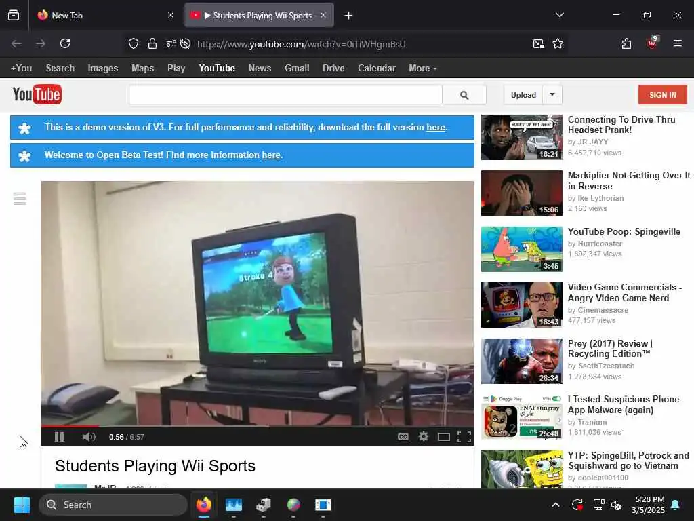Image resolution: width=694 pixels, height=521 pixels.
Task: Open Maps in Google bar
Action: click(x=142, y=69)
